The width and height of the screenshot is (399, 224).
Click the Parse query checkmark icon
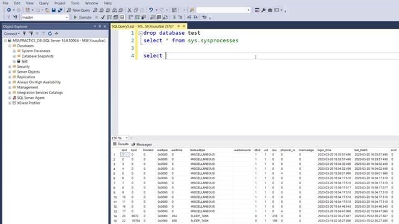coord(103,17)
